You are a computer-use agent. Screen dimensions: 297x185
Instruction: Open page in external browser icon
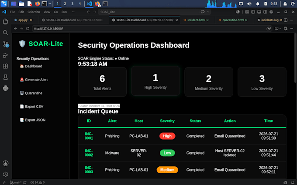[269, 28]
